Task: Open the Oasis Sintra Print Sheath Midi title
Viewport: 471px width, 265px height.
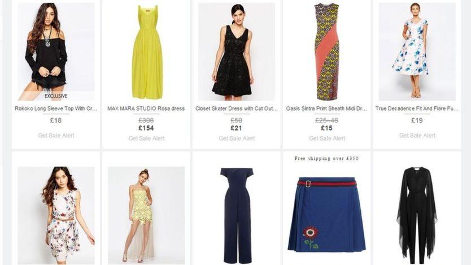Action: click(x=327, y=108)
